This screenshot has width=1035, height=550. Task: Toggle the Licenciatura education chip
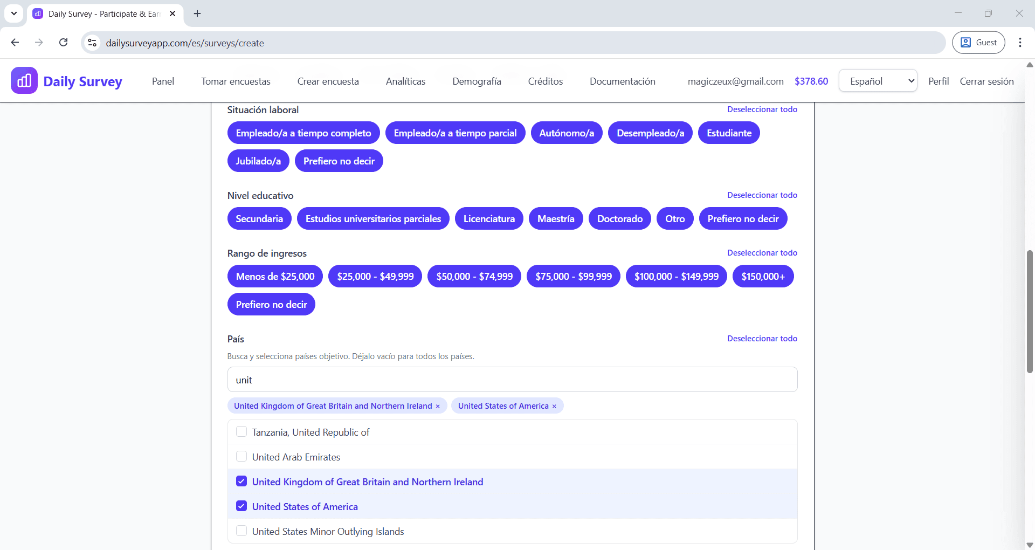(x=489, y=219)
